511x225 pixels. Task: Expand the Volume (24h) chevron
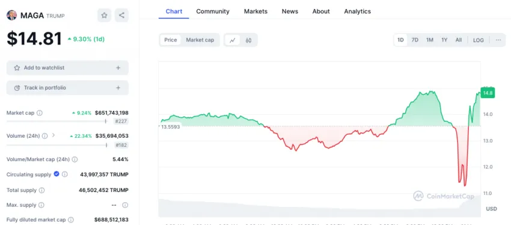coord(54,135)
